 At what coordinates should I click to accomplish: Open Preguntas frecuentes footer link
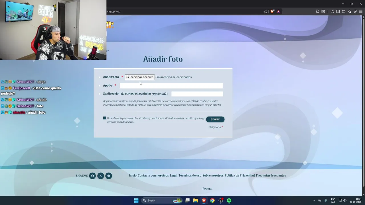(x=271, y=175)
